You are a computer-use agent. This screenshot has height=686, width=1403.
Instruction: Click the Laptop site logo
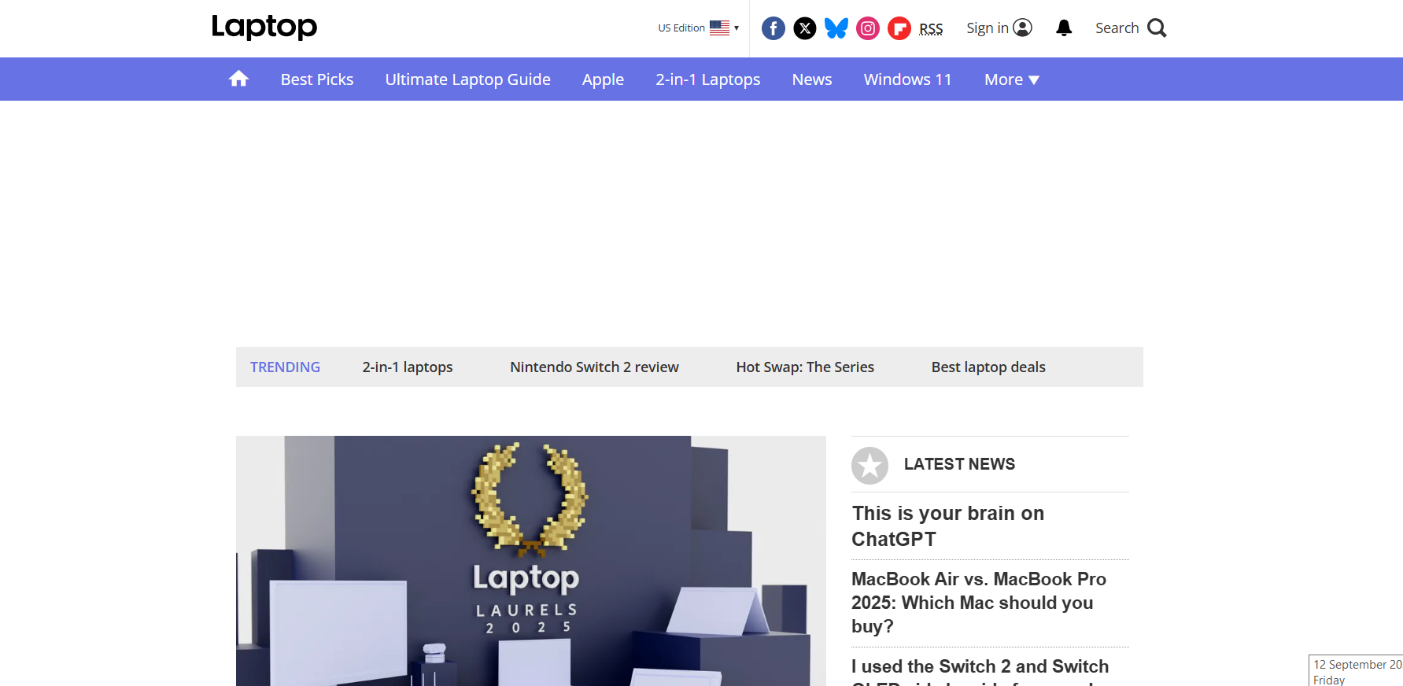(264, 27)
